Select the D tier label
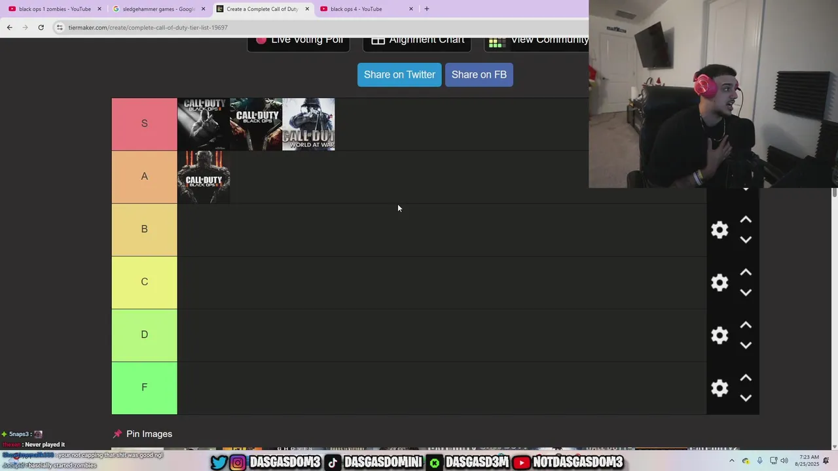 coord(144,335)
